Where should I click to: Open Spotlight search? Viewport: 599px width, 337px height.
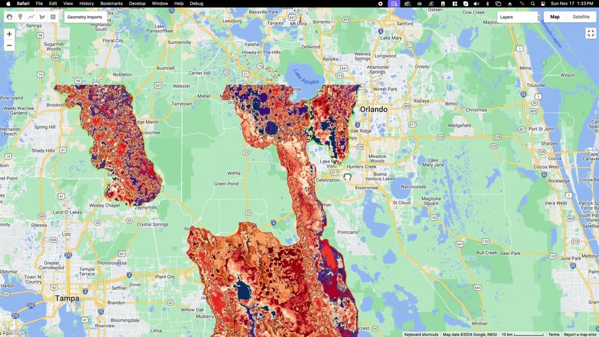tap(533, 3)
